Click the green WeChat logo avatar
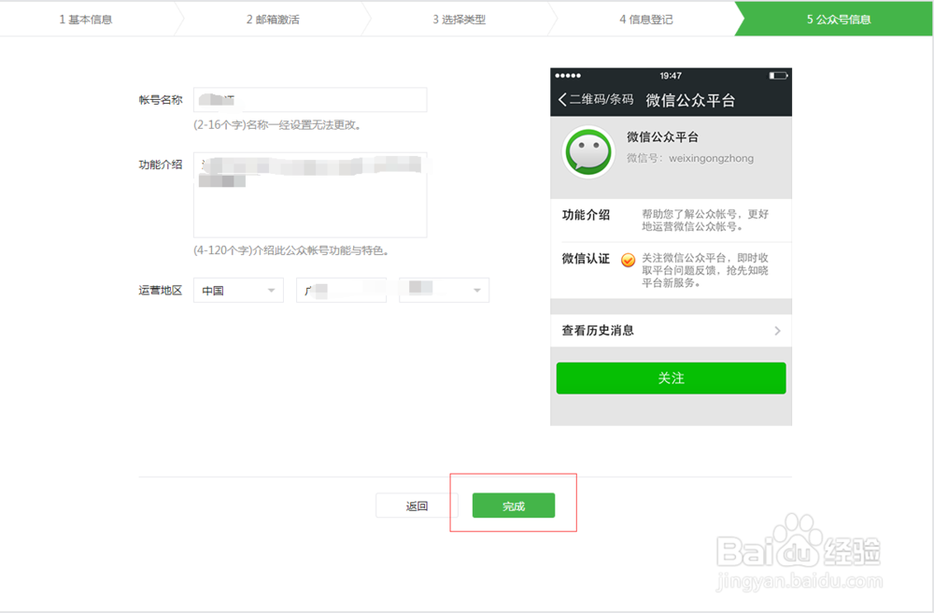 click(588, 152)
